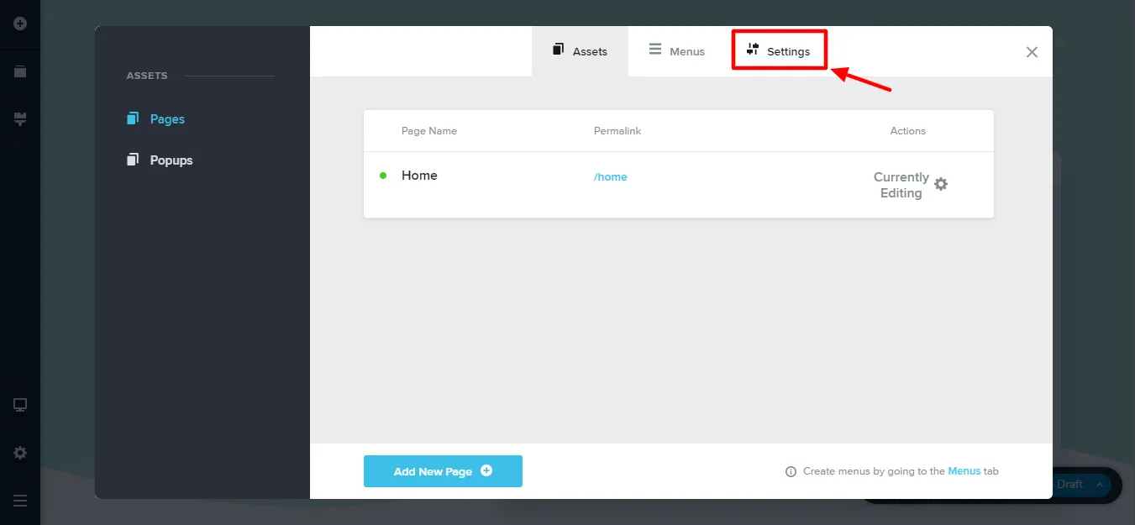Close the assets dialog with the X

(1032, 52)
